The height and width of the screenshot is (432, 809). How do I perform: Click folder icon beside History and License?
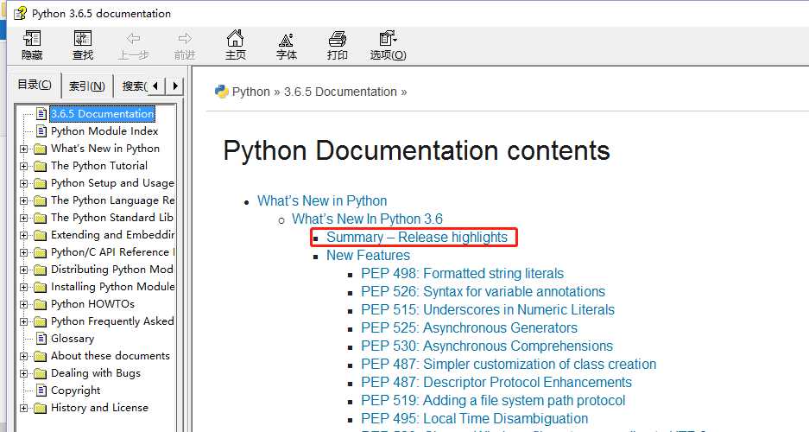coord(41,409)
